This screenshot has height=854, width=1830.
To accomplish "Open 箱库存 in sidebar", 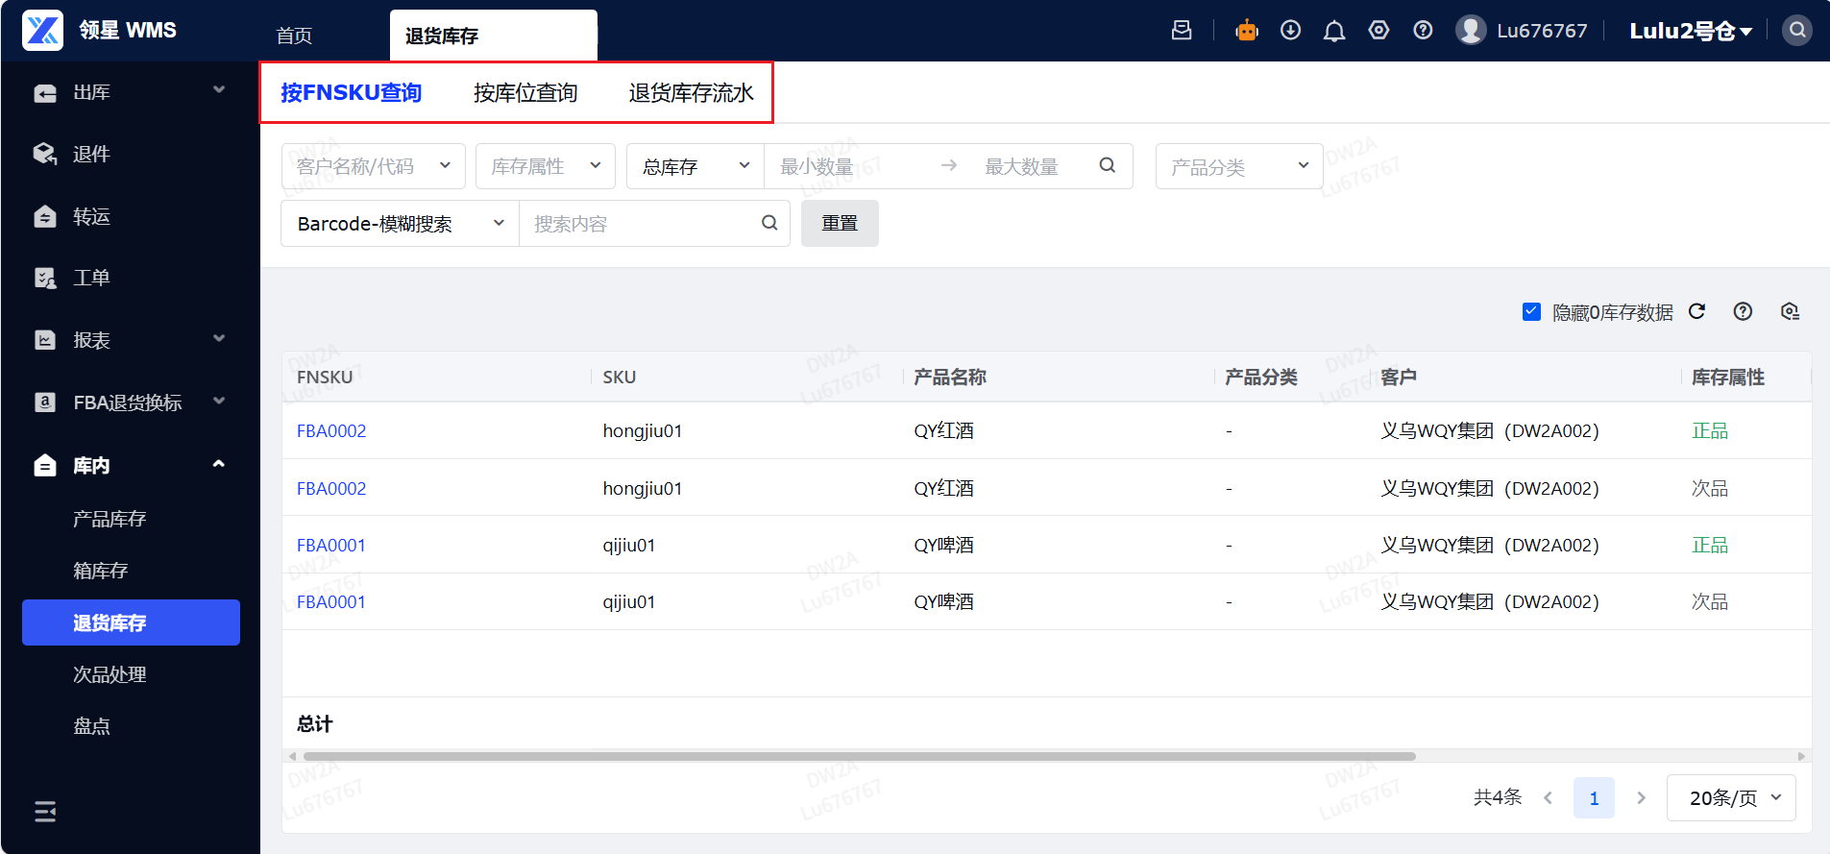I will 101,571.
